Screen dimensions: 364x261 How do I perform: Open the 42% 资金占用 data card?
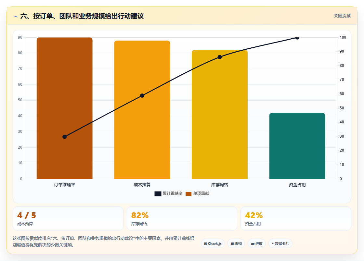pyautogui.click(x=296, y=218)
